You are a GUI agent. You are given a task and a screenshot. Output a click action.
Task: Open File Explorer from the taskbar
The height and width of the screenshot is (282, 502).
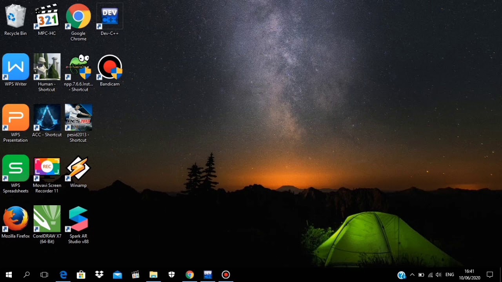[x=153, y=275]
